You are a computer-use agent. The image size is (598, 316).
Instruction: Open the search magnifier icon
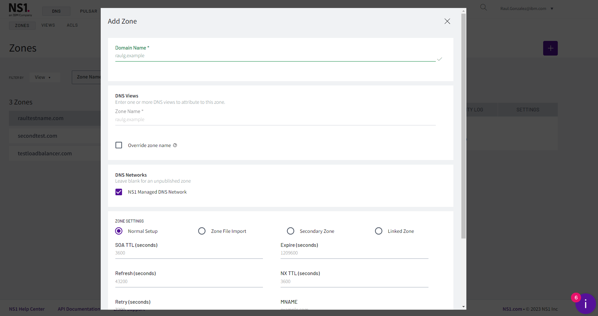pos(483,7)
